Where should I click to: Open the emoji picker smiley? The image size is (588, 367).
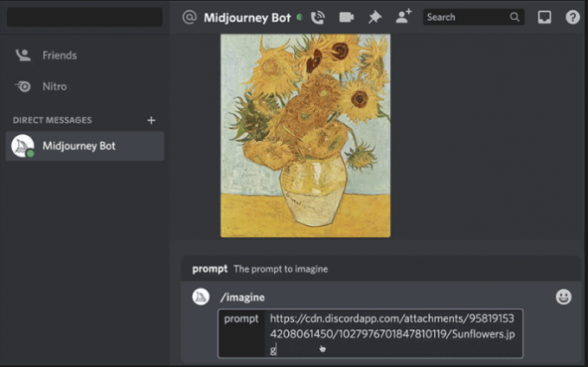(563, 297)
